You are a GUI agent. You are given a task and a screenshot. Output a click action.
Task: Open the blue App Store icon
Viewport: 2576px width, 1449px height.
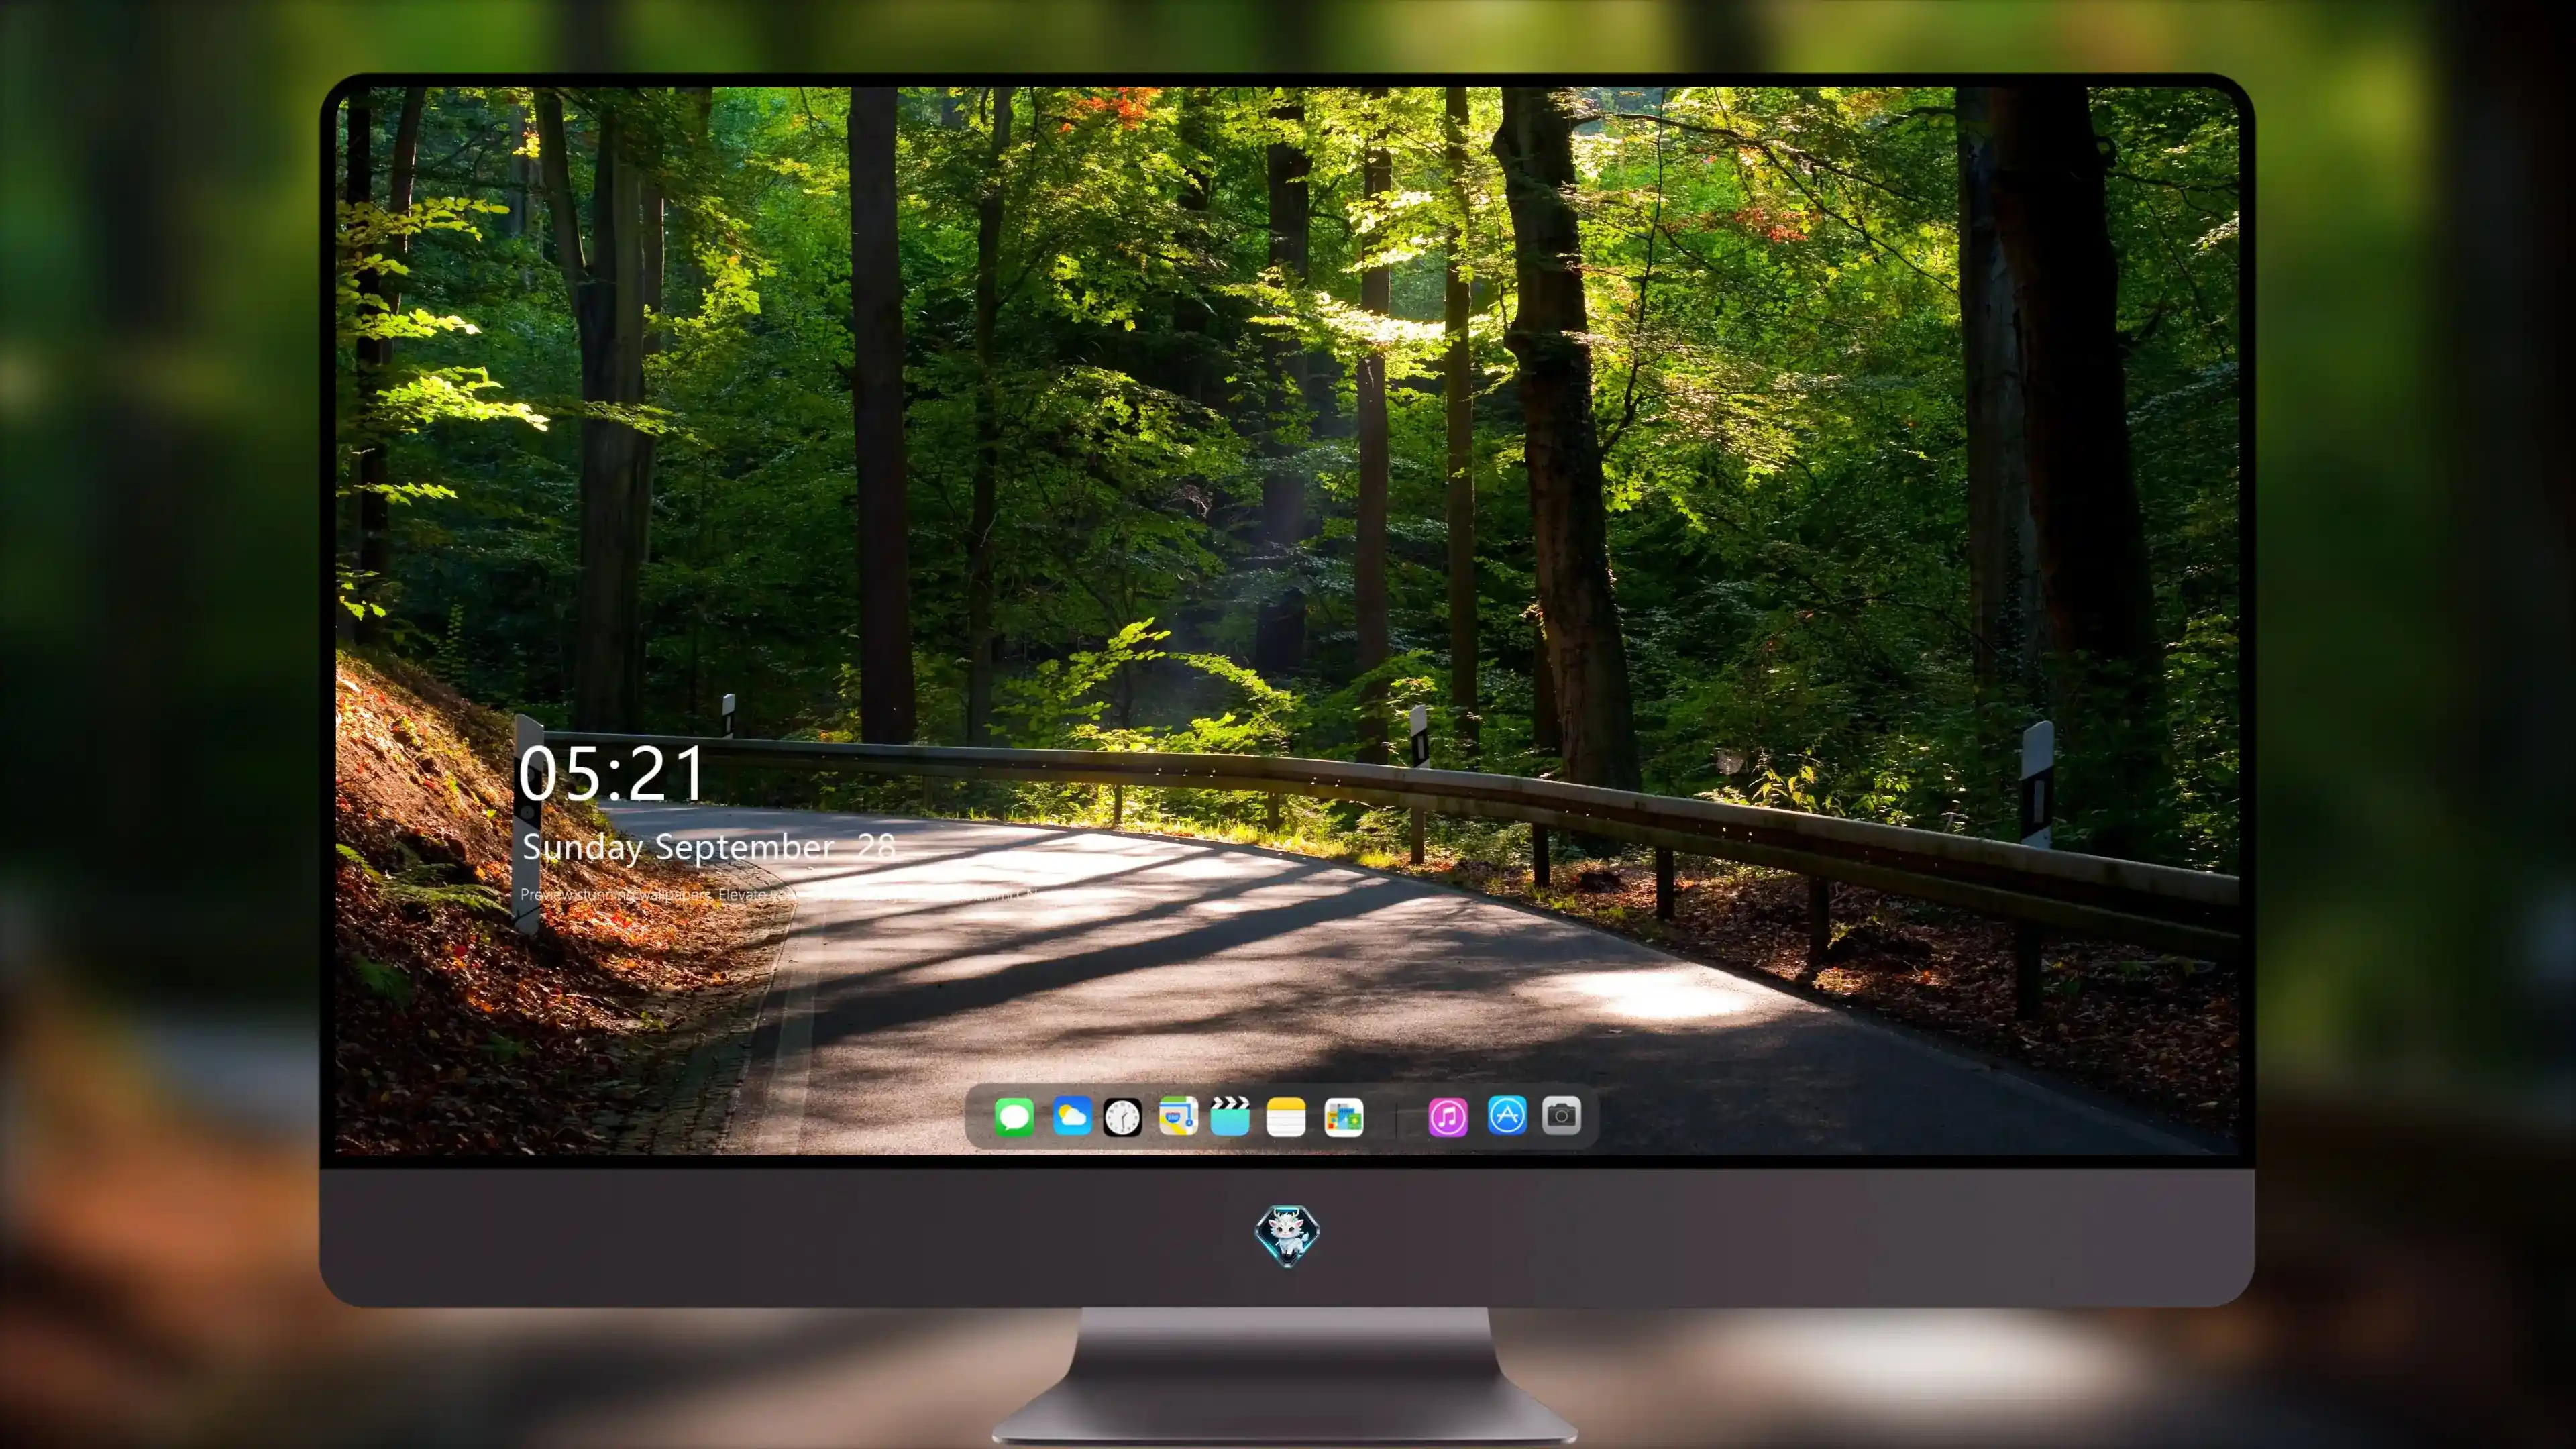pyautogui.click(x=1507, y=1115)
